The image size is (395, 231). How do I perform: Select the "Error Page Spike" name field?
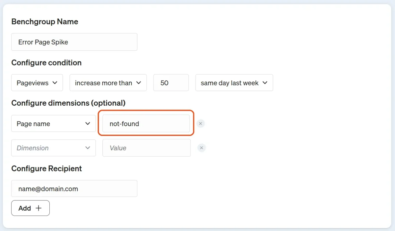coord(74,42)
